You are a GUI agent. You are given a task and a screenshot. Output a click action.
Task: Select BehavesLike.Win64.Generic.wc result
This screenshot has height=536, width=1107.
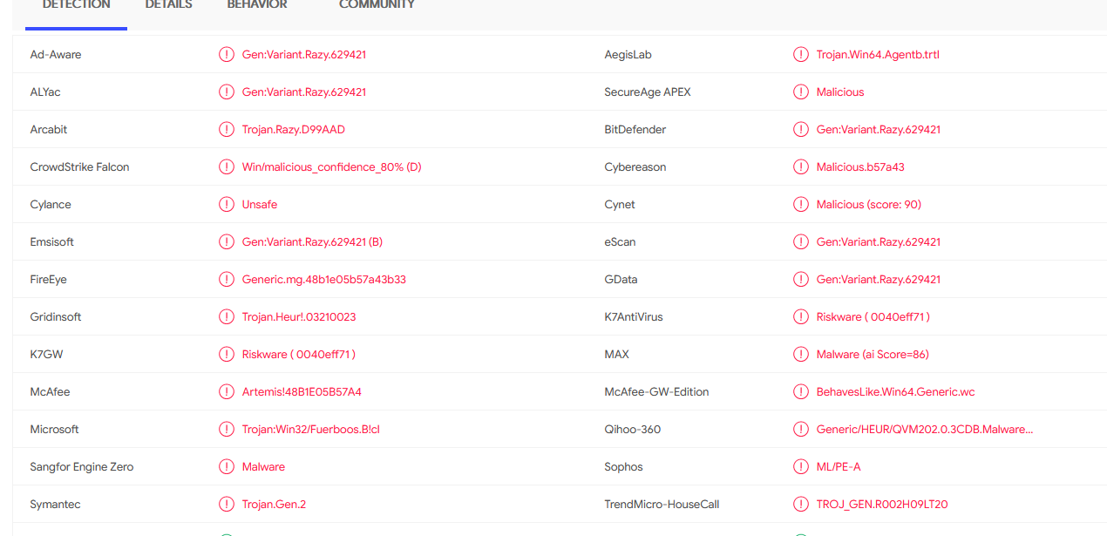(896, 391)
